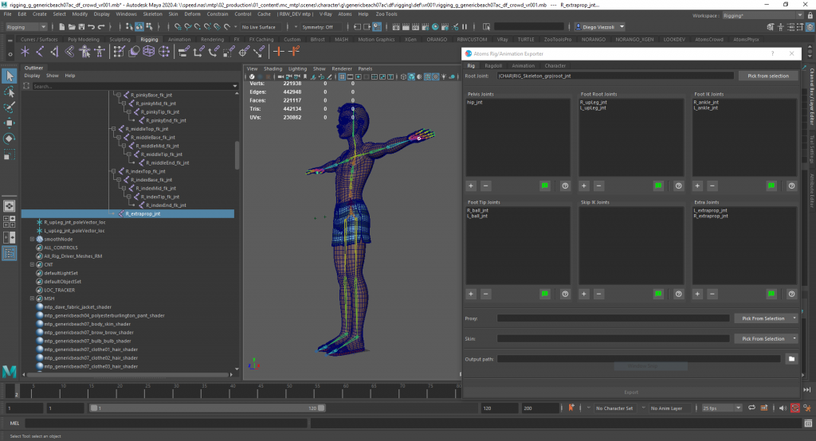Open Script Editor icon at command line

[808, 423]
